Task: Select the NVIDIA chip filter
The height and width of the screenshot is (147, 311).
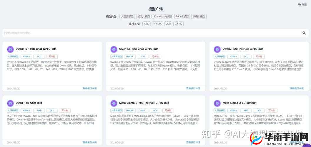Action: (x=157, y=24)
